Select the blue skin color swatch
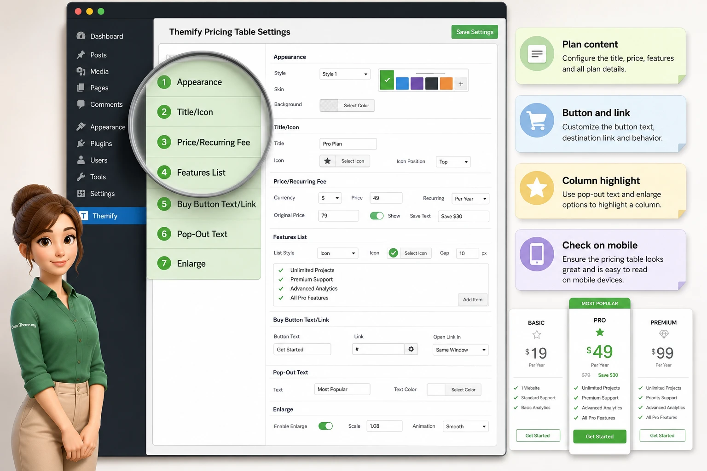 402,83
